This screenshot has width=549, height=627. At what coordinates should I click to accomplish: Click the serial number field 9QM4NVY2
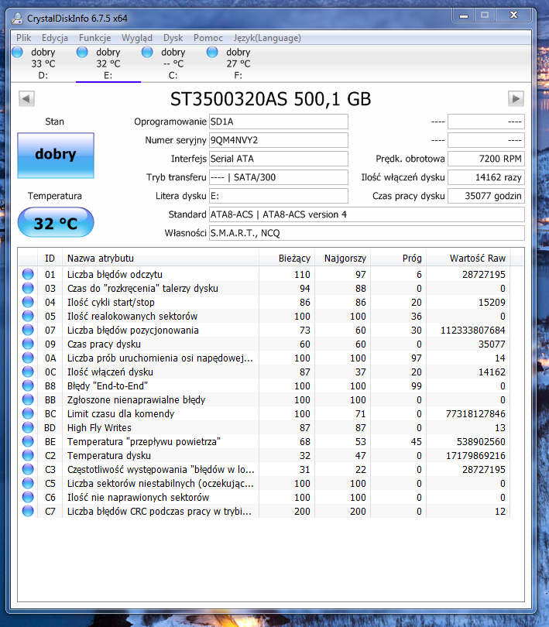(279, 140)
